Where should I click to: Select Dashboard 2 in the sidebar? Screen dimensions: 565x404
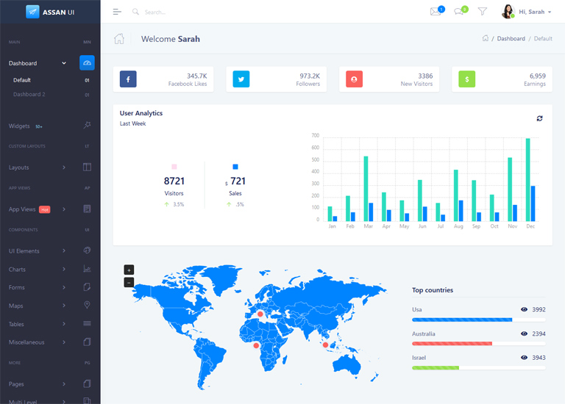click(x=29, y=95)
